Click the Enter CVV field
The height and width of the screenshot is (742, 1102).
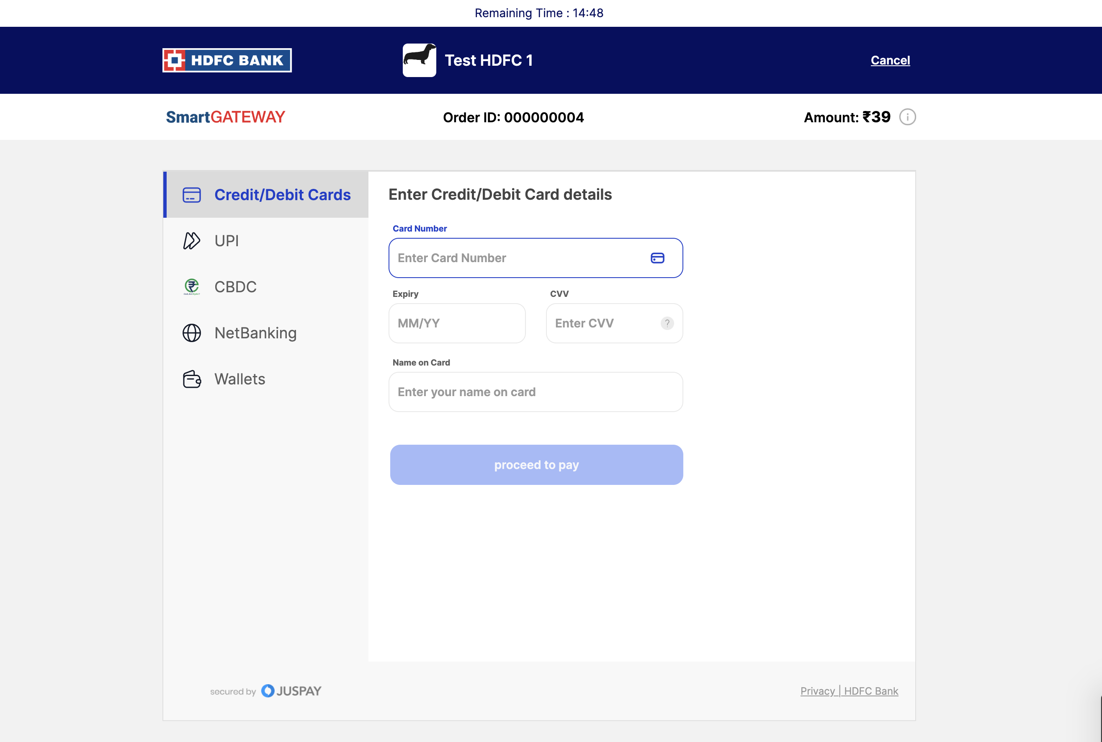[x=614, y=323]
